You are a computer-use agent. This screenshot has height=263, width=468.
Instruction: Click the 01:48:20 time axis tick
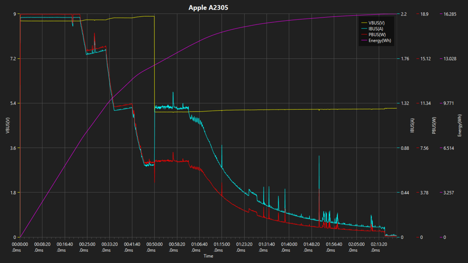click(312, 247)
